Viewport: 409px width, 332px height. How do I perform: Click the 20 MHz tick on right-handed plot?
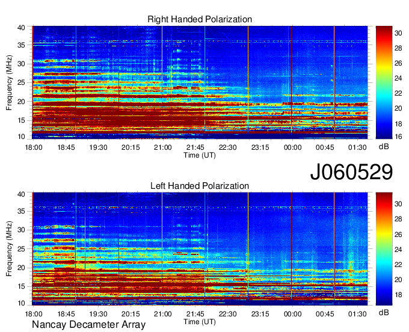click(21, 102)
